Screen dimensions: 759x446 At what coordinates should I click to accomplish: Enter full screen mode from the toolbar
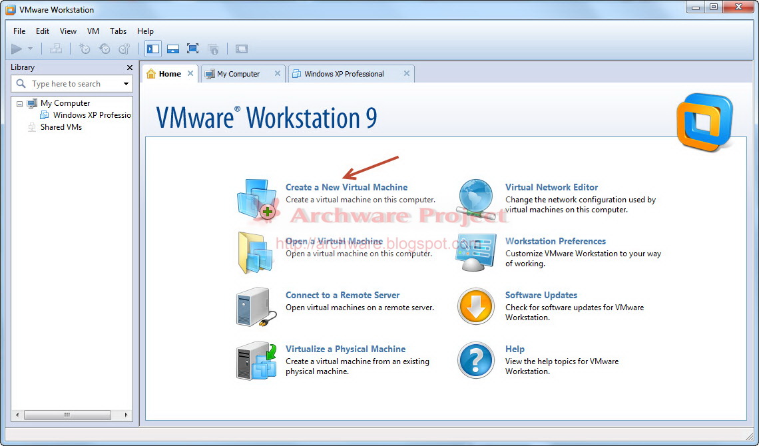192,49
